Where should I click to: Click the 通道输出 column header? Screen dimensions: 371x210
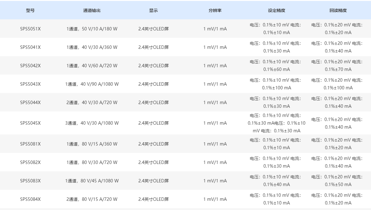point(92,10)
